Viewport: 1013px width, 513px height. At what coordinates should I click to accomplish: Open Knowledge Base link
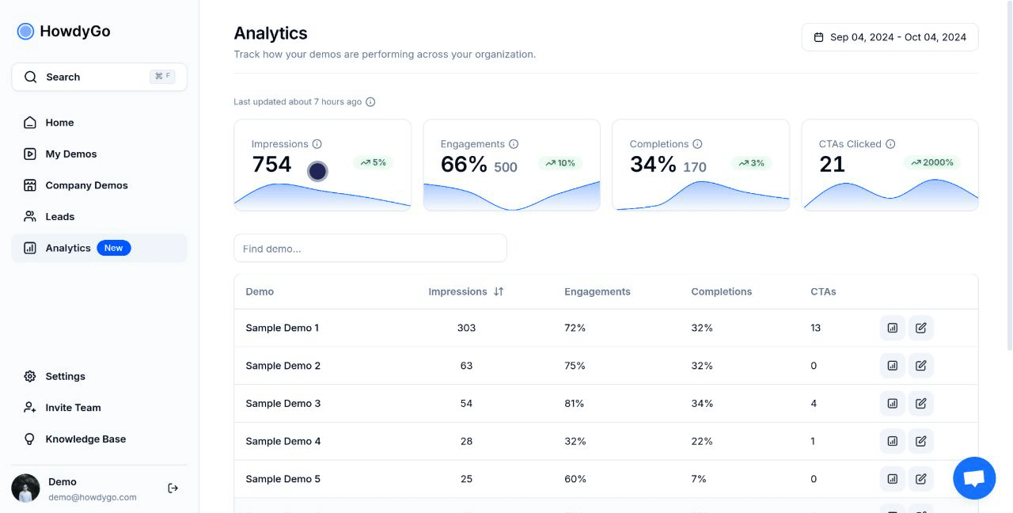85,439
